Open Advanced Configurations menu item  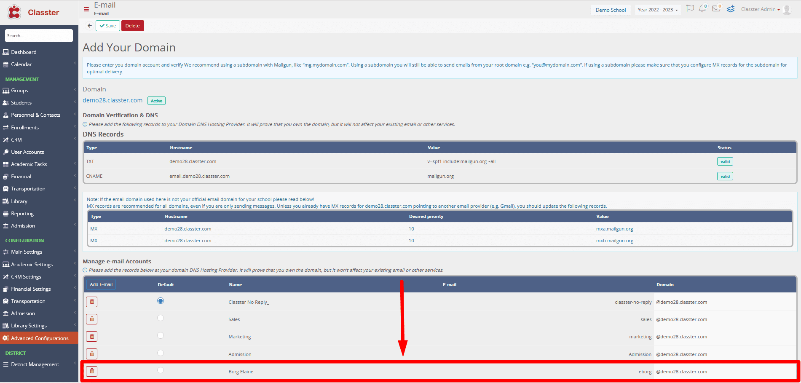(x=39, y=338)
